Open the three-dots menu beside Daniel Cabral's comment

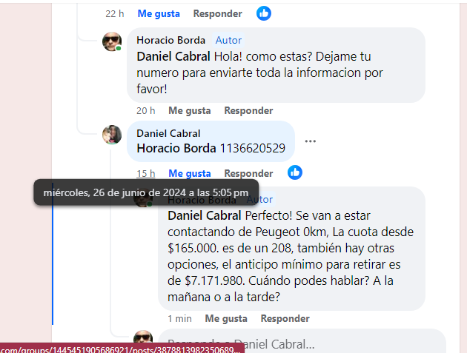tap(311, 141)
